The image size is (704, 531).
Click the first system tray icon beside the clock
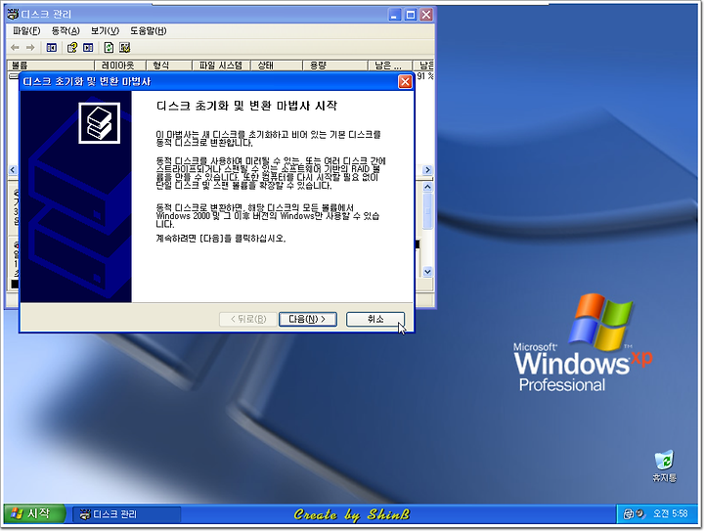(x=629, y=514)
